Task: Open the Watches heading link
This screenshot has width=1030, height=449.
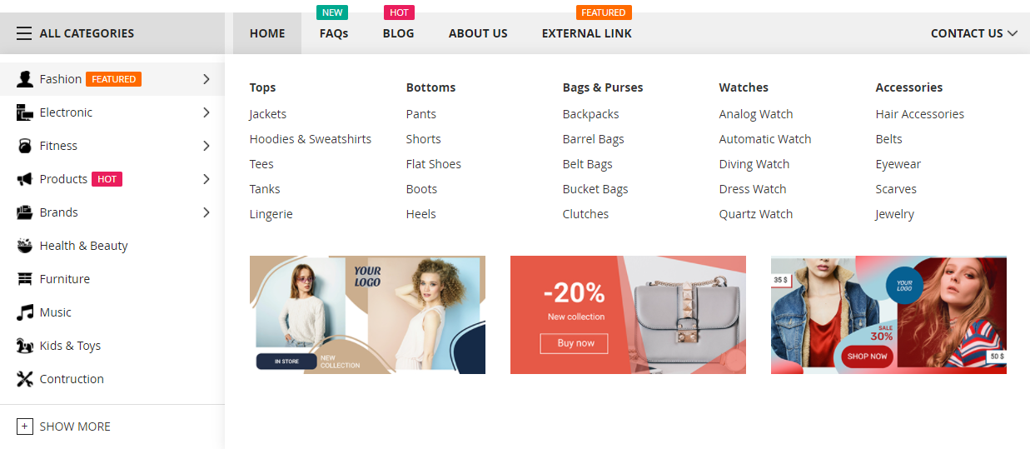Action: (x=744, y=87)
